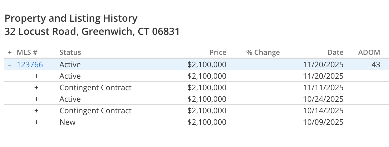Expand the Active 11/20/2025 sub-row

click(36, 76)
